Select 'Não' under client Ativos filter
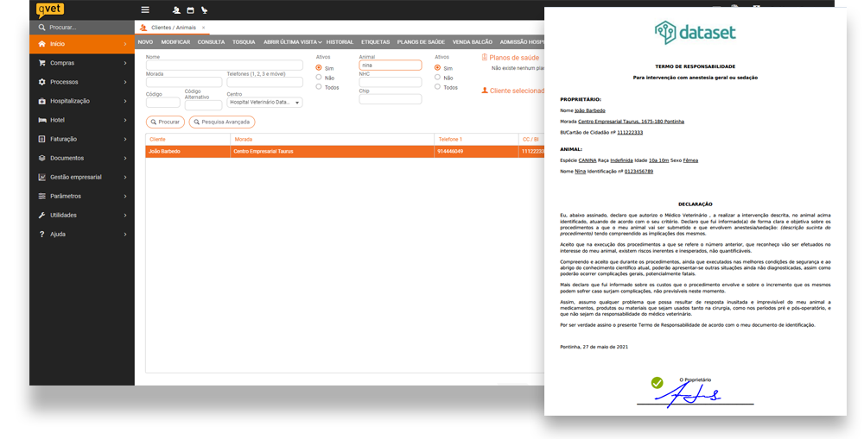 click(x=319, y=78)
